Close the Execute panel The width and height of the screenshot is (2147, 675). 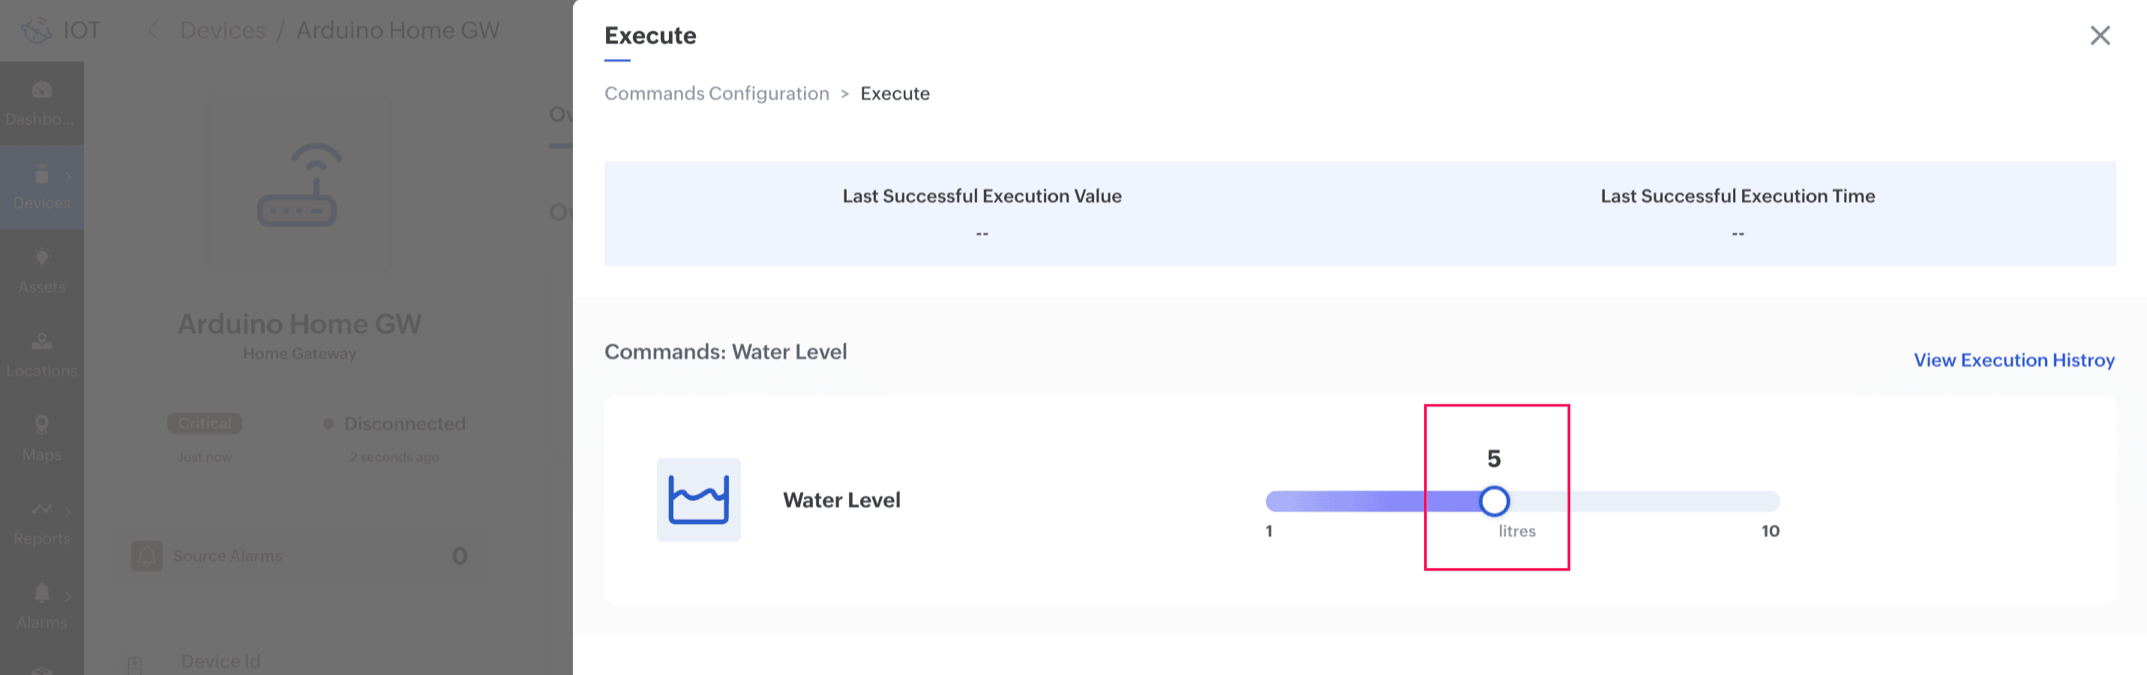[x=2100, y=35]
